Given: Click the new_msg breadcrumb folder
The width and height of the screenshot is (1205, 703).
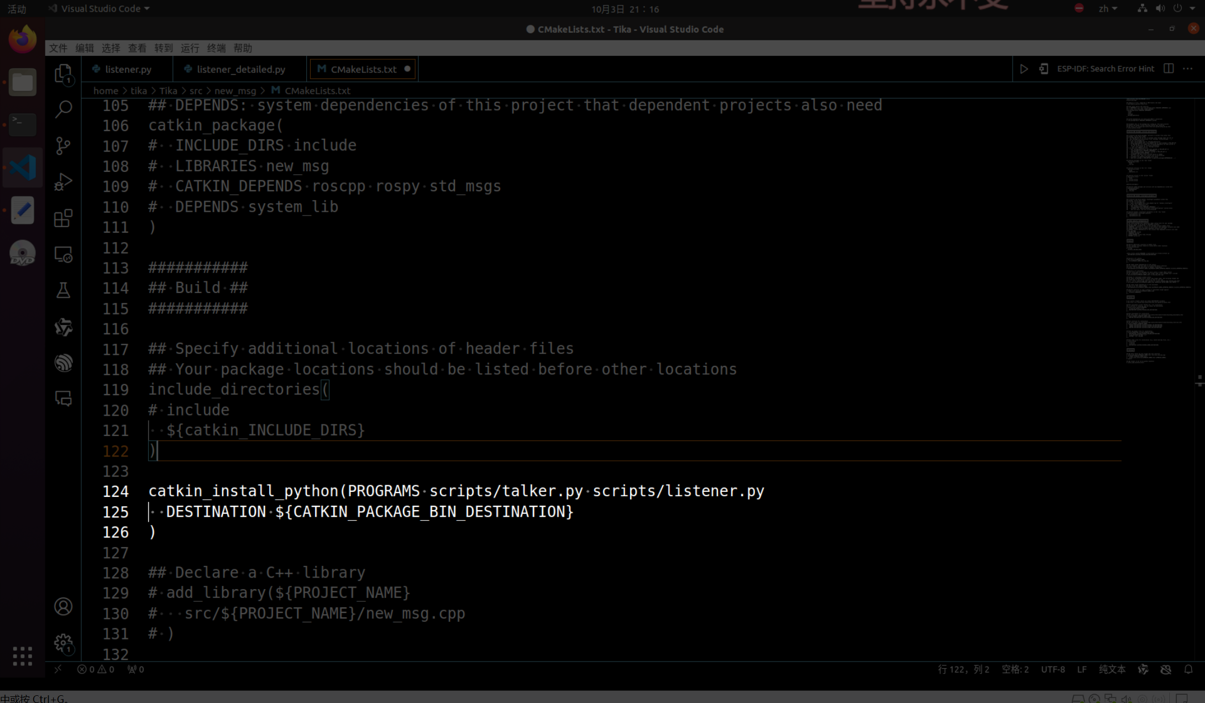Looking at the screenshot, I should 235,91.
